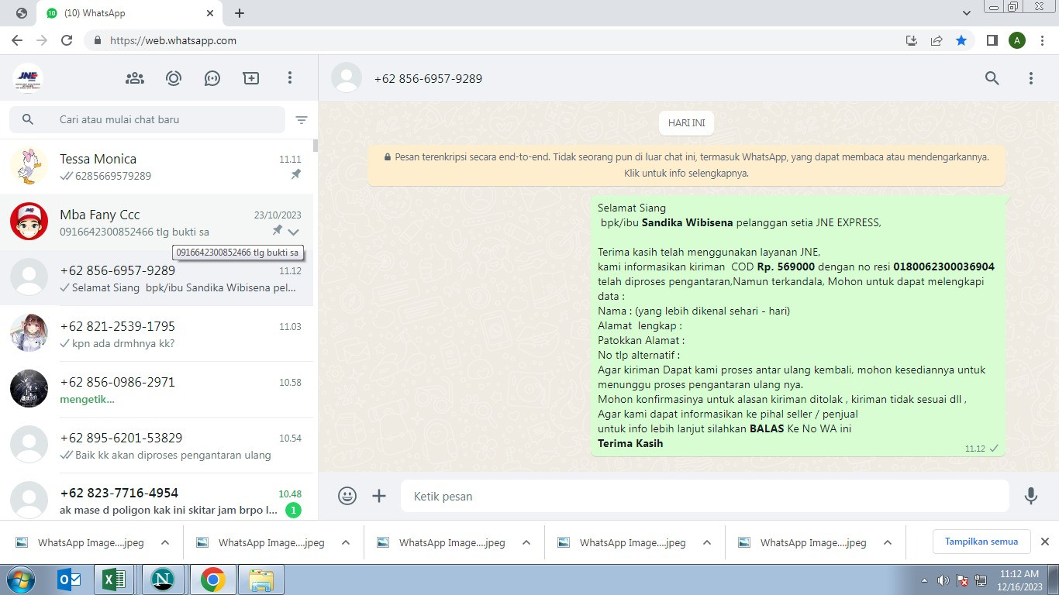Expand the chevron on Mba Fany Ccc chat
1059x595 pixels.
[293, 232]
